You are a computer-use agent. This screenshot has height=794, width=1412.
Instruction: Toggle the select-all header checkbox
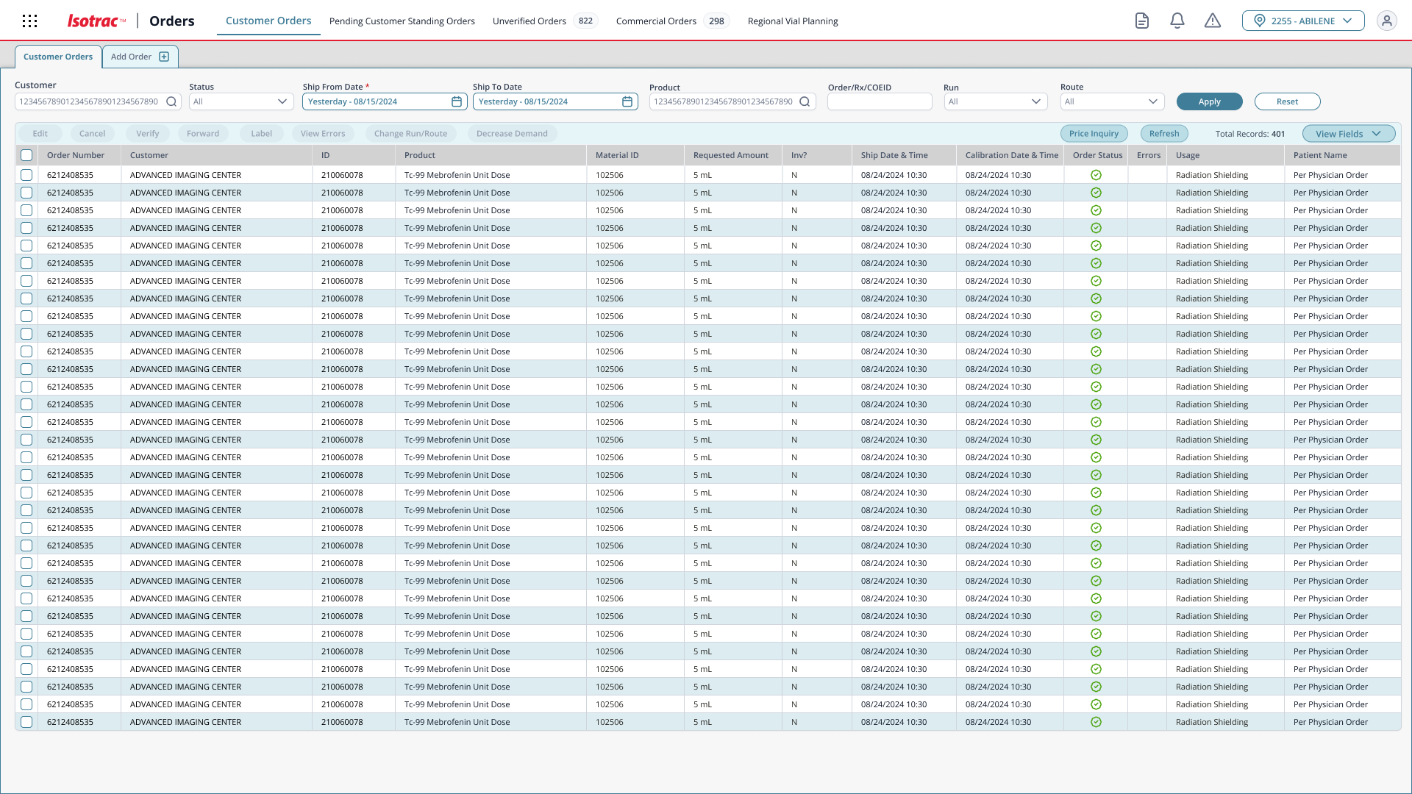(26, 155)
